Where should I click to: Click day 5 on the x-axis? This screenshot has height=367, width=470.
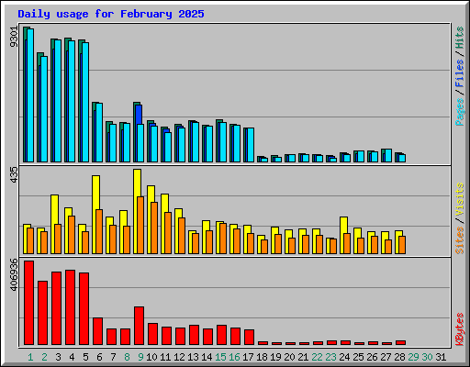(85, 357)
